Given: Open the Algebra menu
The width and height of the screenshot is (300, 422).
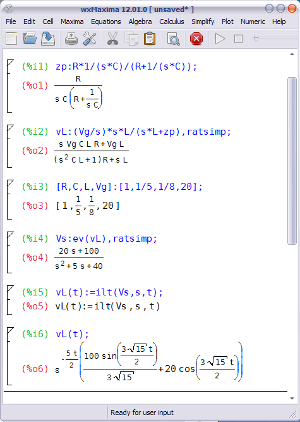Looking at the screenshot, I should point(140,22).
